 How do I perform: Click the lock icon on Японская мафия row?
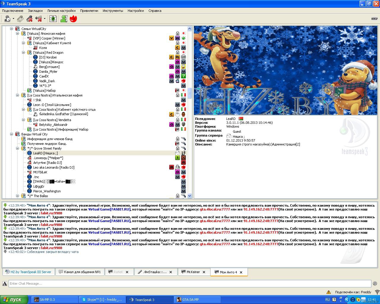pyautogui.click(x=178, y=34)
